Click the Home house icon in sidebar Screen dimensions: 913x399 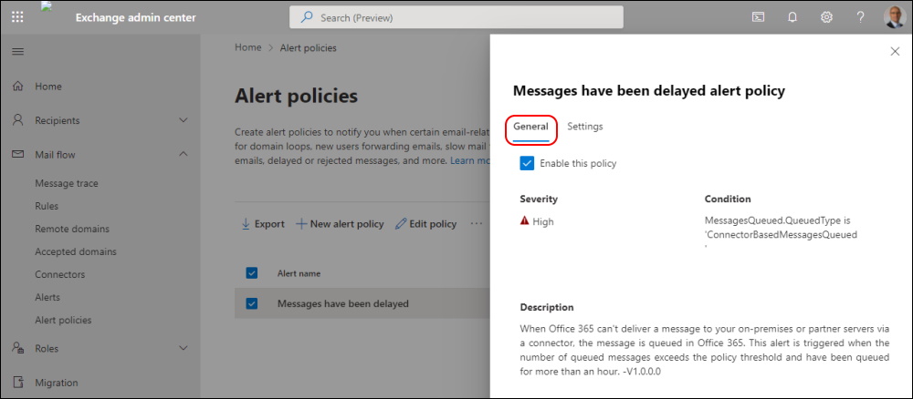18,87
